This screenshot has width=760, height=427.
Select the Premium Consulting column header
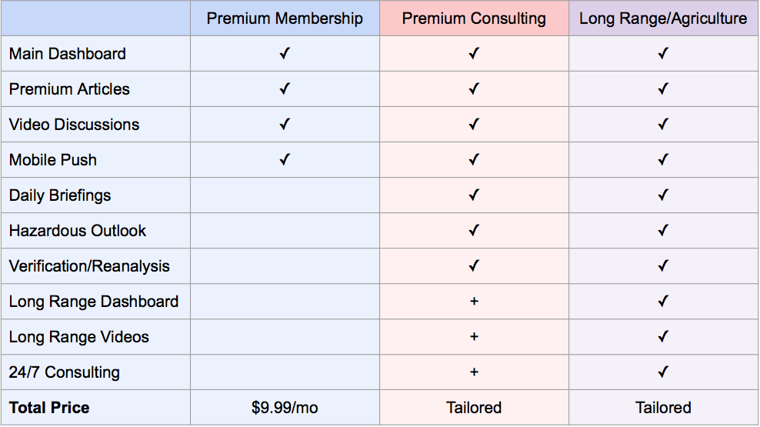[474, 18]
